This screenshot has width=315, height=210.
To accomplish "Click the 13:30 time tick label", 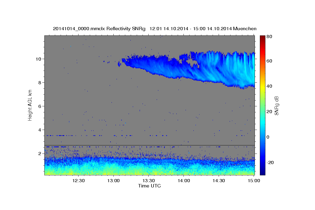I will 149,181.
